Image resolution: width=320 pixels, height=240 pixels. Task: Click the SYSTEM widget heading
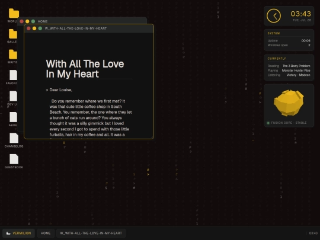tap(274, 33)
